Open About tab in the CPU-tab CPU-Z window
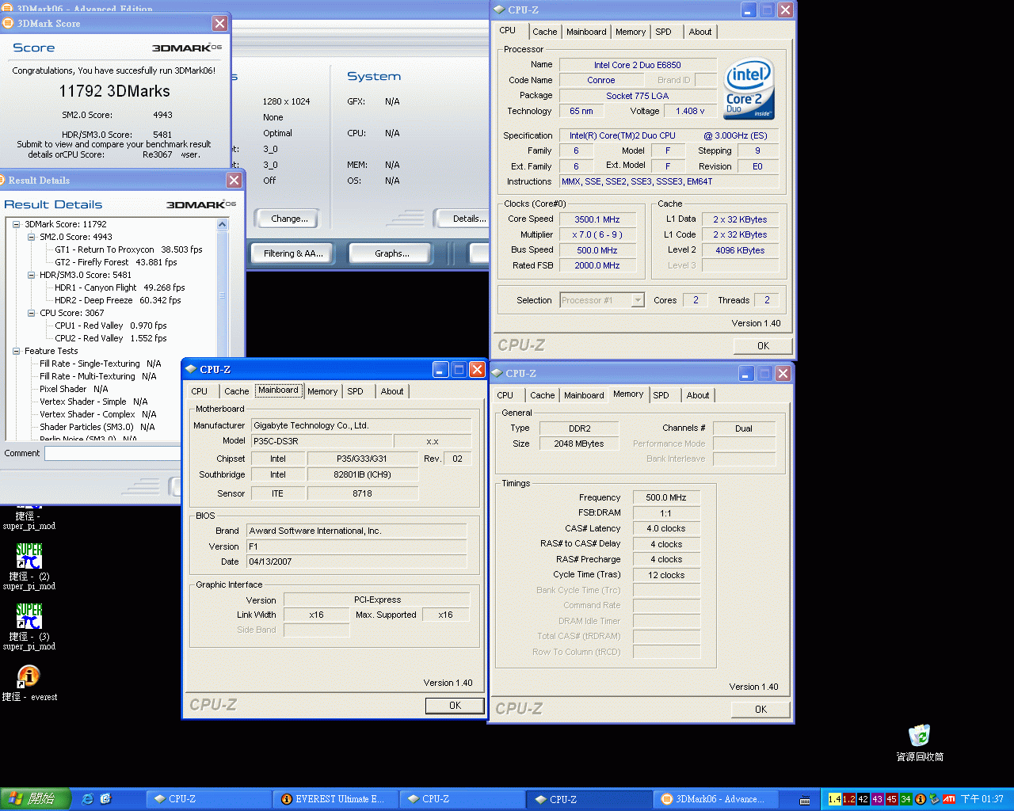Image resolution: width=1014 pixels, height=811 pixels. pyautogui.click(x=700, y=32)
